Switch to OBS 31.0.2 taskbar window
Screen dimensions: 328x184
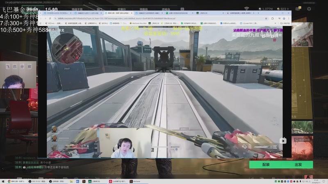[37, 182]
